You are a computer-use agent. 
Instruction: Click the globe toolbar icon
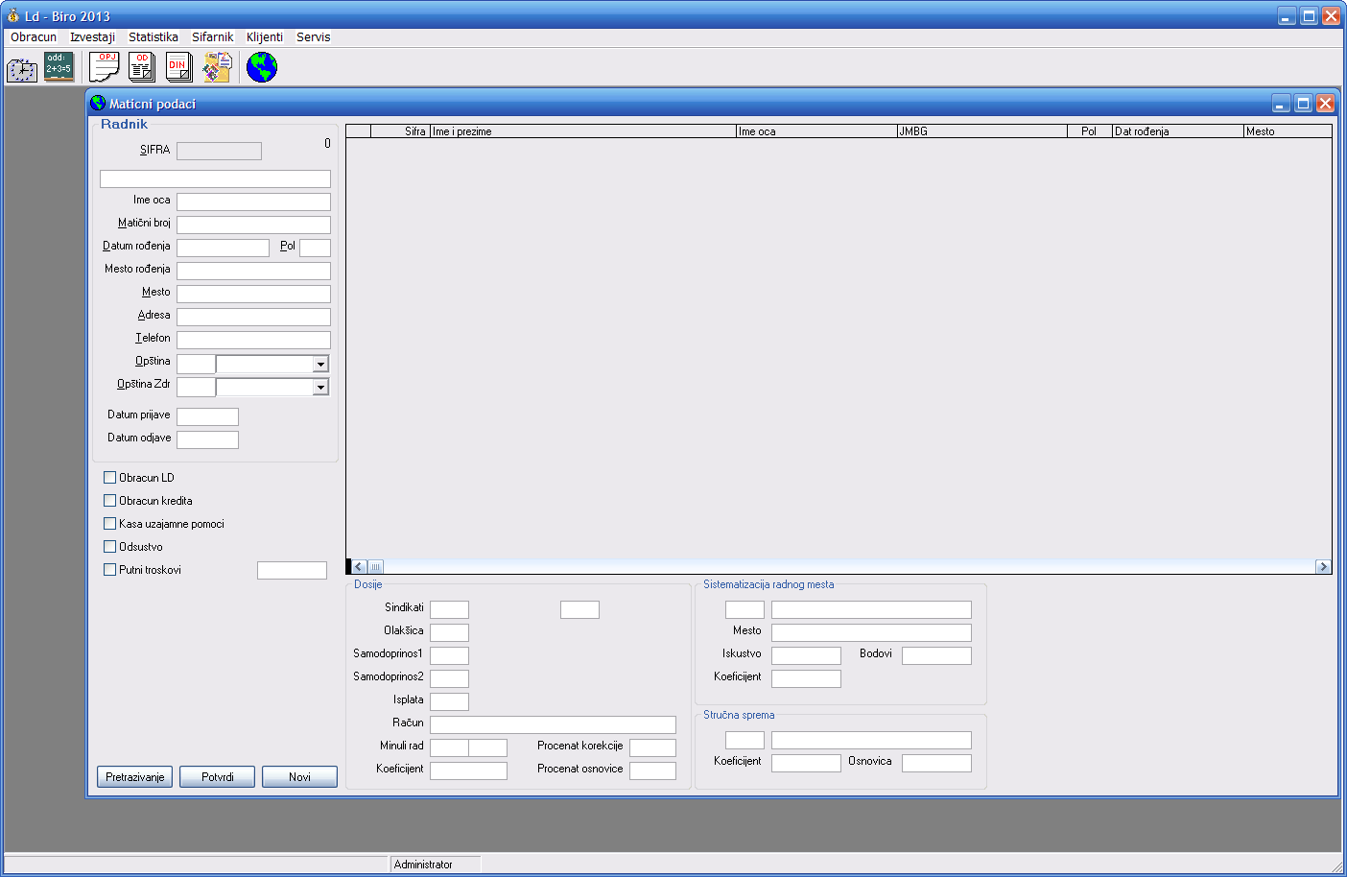(262, 67)
